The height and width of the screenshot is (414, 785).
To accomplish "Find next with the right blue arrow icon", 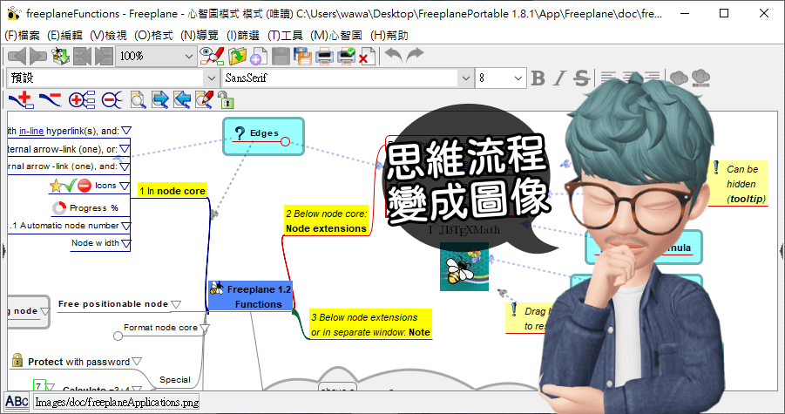I will point(160,100).
